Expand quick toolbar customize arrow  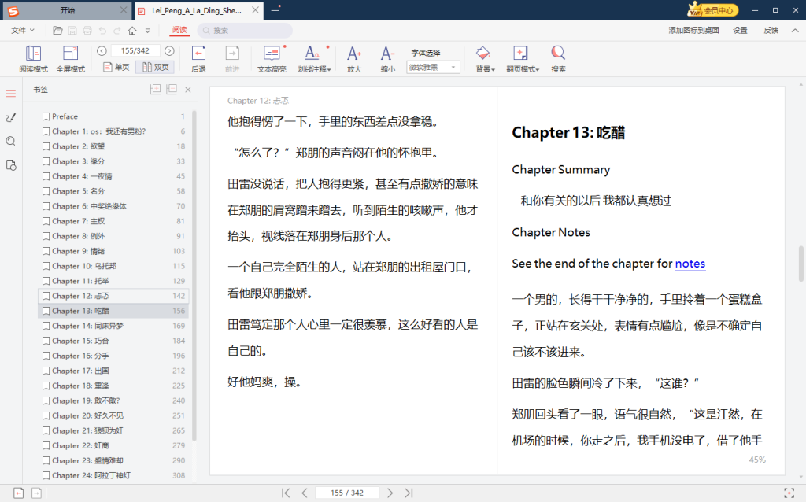tap(147, 31)
